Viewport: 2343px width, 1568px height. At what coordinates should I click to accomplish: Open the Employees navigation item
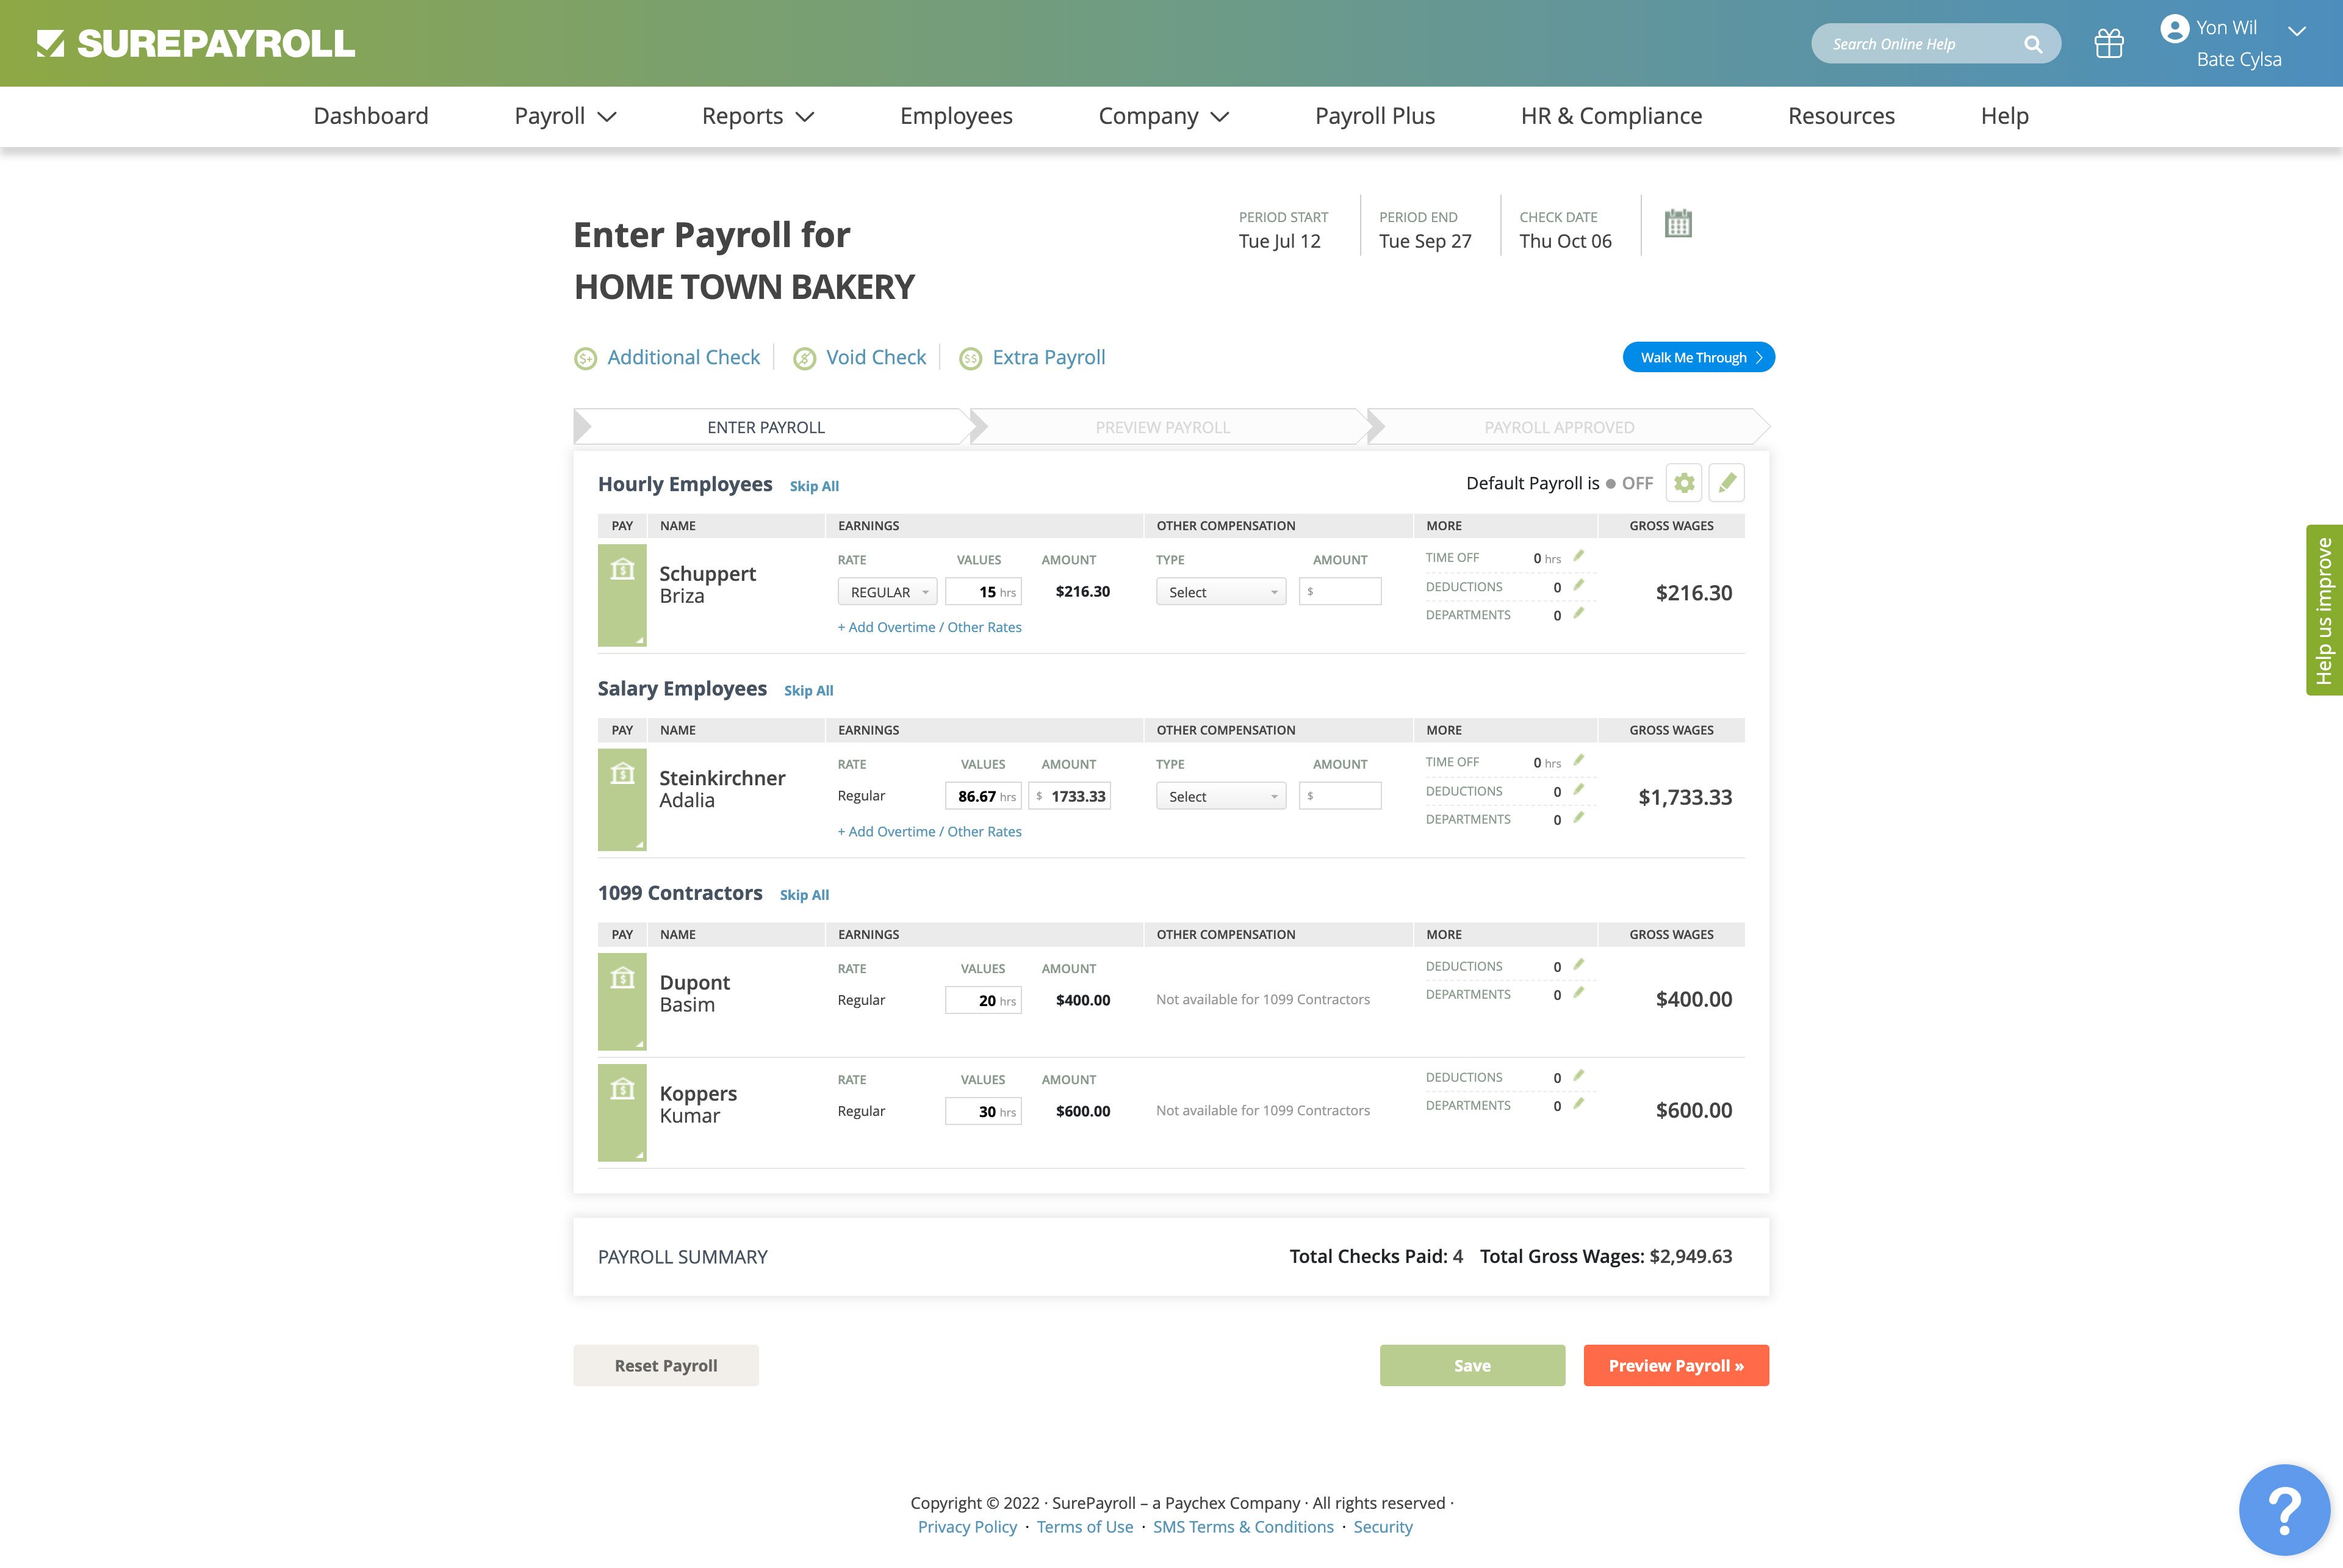(956, 116)
